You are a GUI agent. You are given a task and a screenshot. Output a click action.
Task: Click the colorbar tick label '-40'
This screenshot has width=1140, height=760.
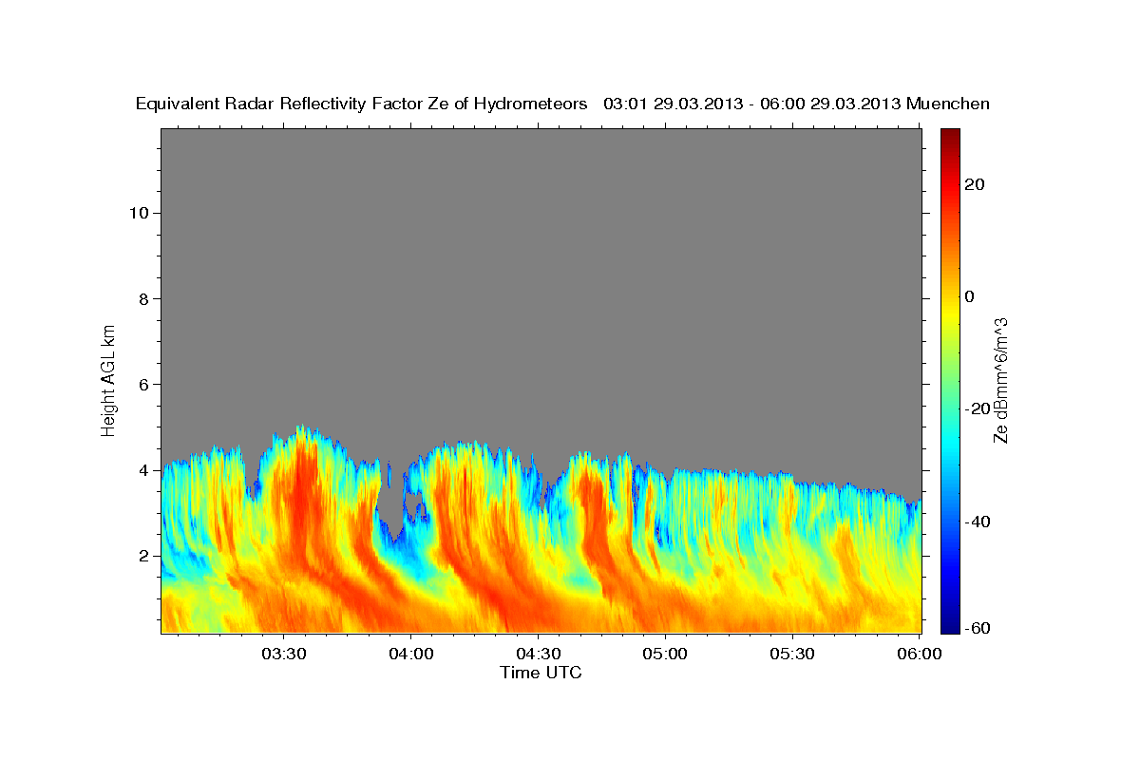(976, 522)
